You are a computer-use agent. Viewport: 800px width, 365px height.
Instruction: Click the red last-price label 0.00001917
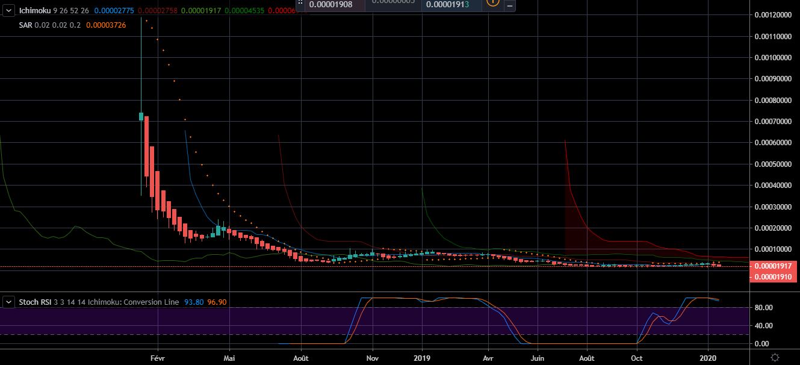[774, 264]
